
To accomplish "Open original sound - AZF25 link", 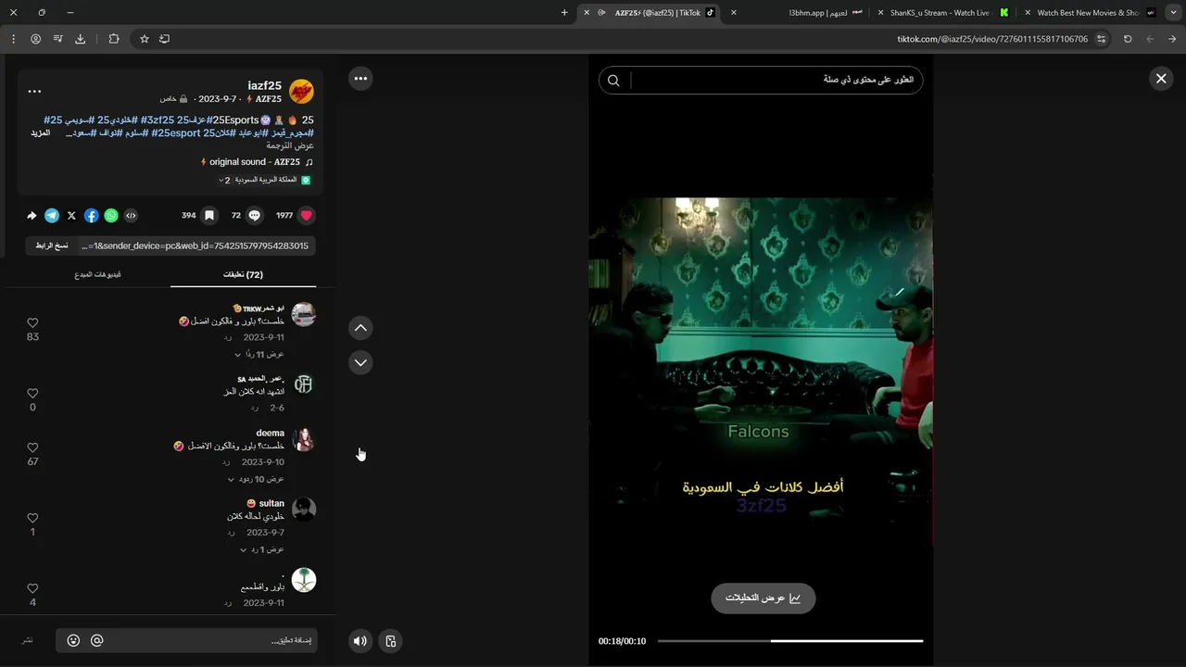I will coord(255,162).
